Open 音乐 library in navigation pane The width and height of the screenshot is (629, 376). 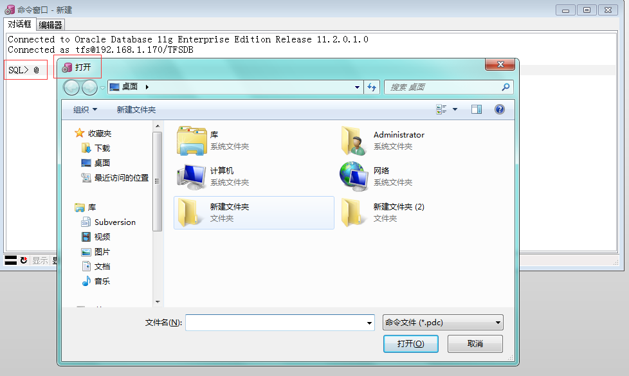coord(96,282)
